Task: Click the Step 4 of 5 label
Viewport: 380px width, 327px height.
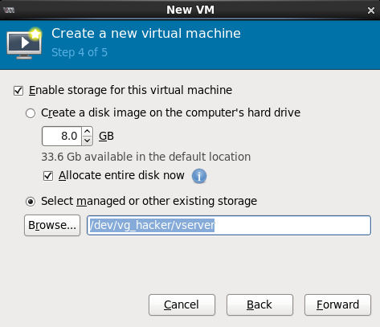Action: click(x=80, y=52)
